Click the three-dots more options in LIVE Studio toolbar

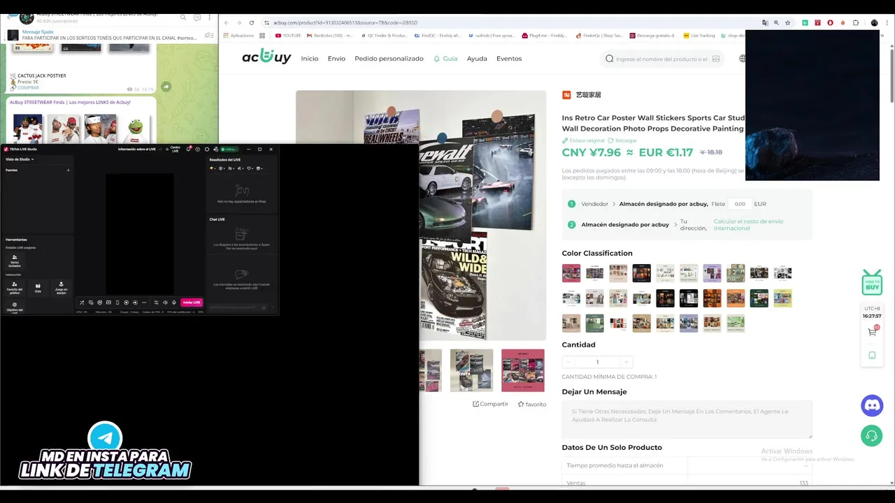(144, 302)
